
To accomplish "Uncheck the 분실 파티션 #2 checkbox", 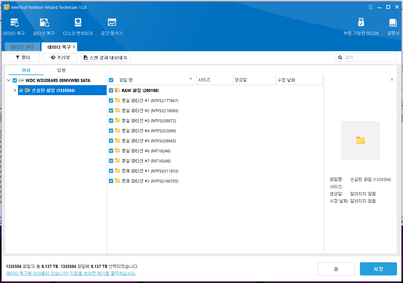I will [x=111, y=111].
